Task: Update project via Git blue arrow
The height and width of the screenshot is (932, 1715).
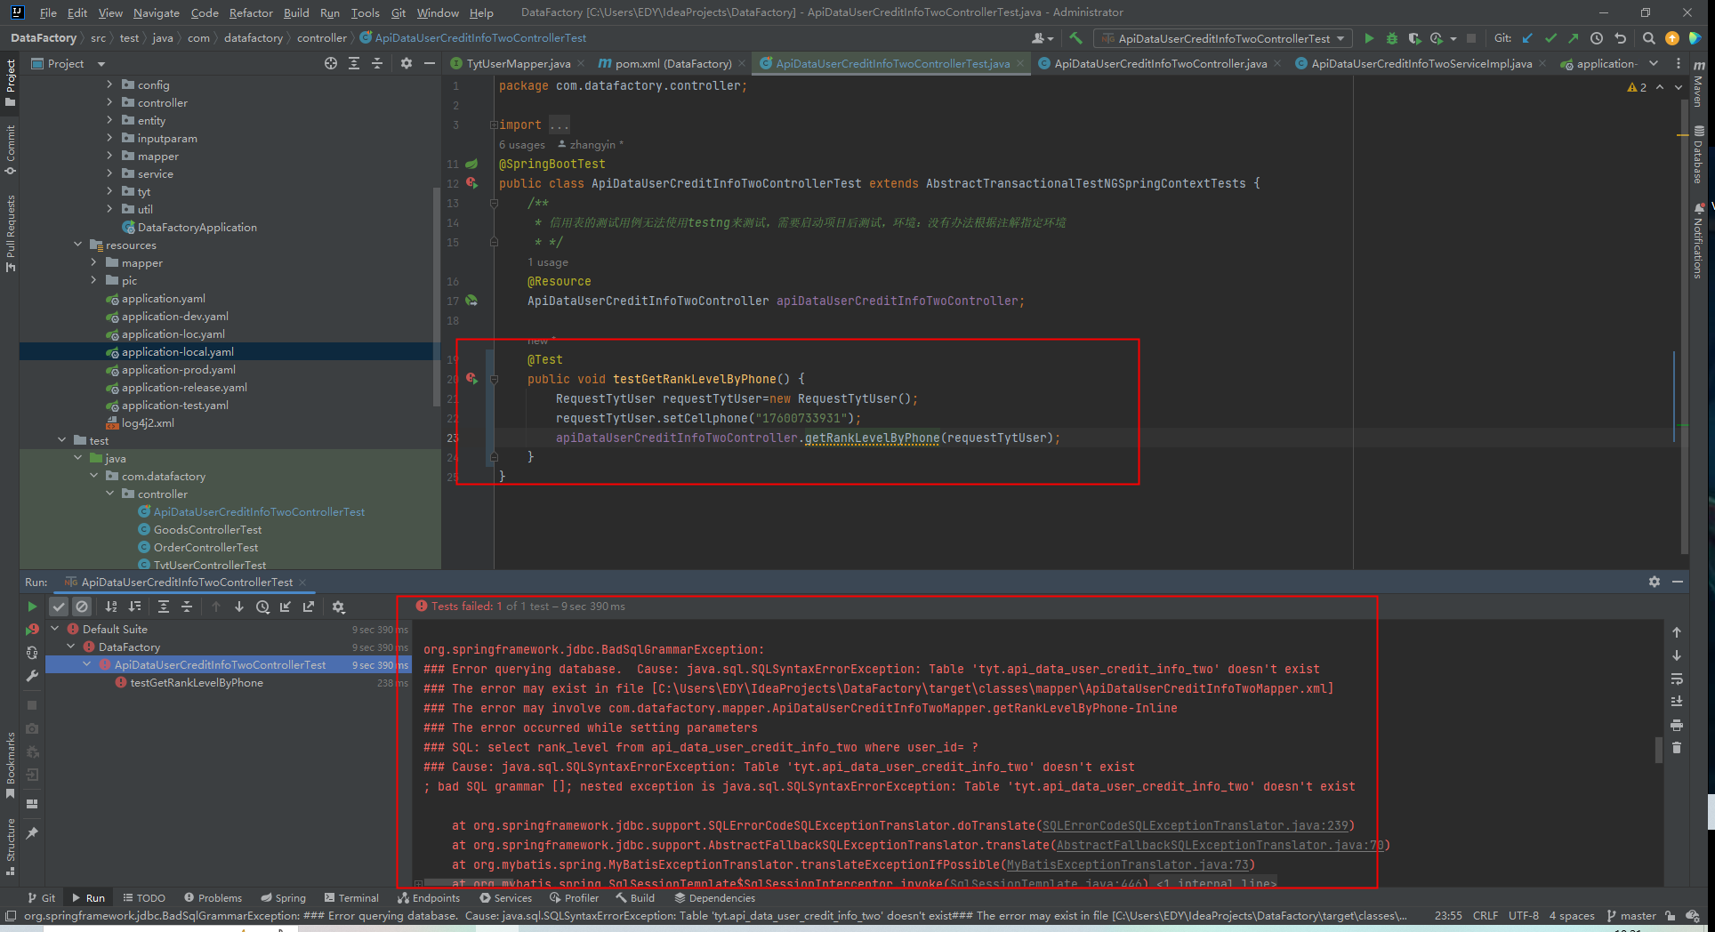Action: click(x=1527, y=38)
